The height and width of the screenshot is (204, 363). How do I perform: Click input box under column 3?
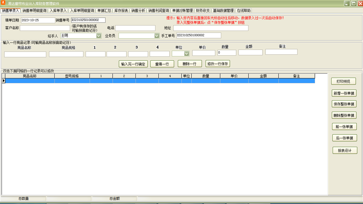click(138, 54)
